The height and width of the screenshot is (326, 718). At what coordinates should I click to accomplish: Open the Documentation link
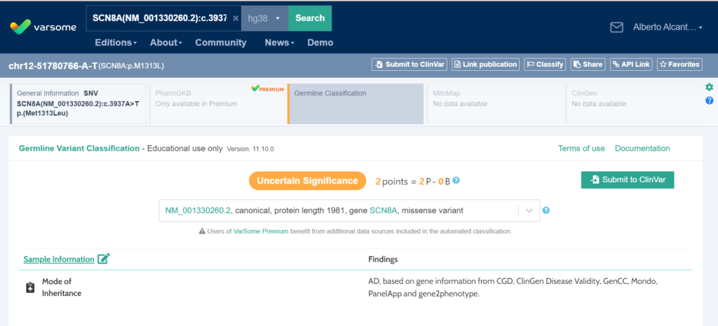pos(642,149)
